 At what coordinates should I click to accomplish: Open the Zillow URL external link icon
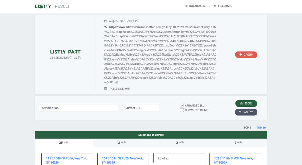click(117, 82)
